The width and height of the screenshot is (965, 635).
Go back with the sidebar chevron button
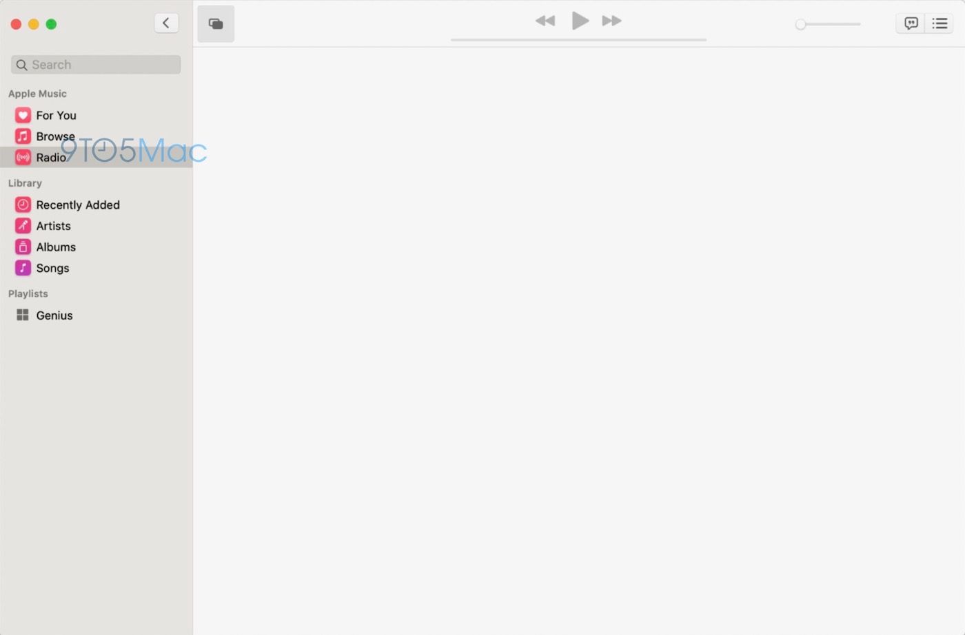click(x=166, y=23)
